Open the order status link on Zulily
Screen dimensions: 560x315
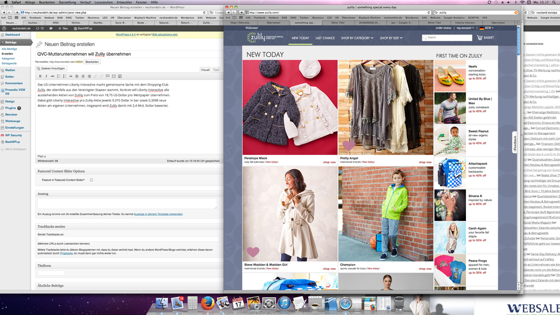[x=443, y=28]
